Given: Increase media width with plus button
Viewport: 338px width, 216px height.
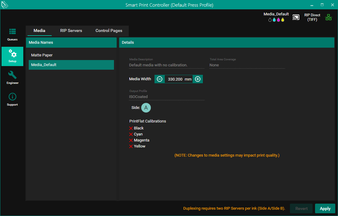Looking at the screenshot, I should pyautogui.click(x=198, y=79).
